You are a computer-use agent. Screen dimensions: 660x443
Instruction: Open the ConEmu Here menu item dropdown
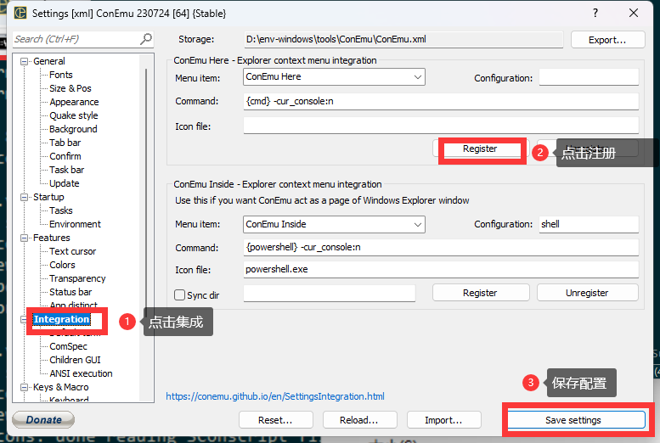pos(418,77)
